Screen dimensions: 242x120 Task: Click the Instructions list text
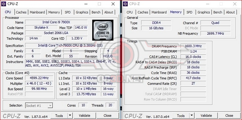70,63
